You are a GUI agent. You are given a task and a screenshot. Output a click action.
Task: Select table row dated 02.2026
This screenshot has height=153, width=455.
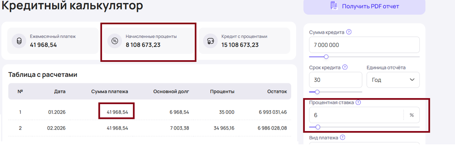[150, 128]
